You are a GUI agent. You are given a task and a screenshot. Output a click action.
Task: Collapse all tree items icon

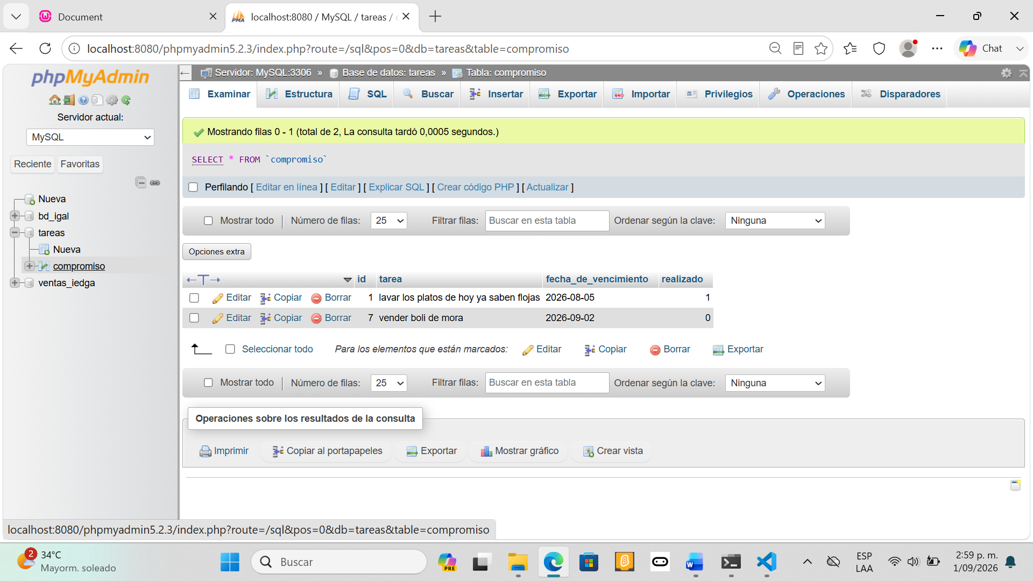(141, 182)
